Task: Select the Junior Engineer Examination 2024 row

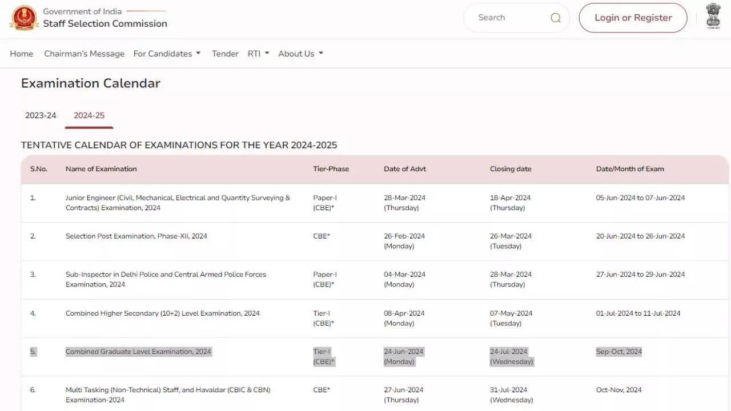Action: coord(178,203)
